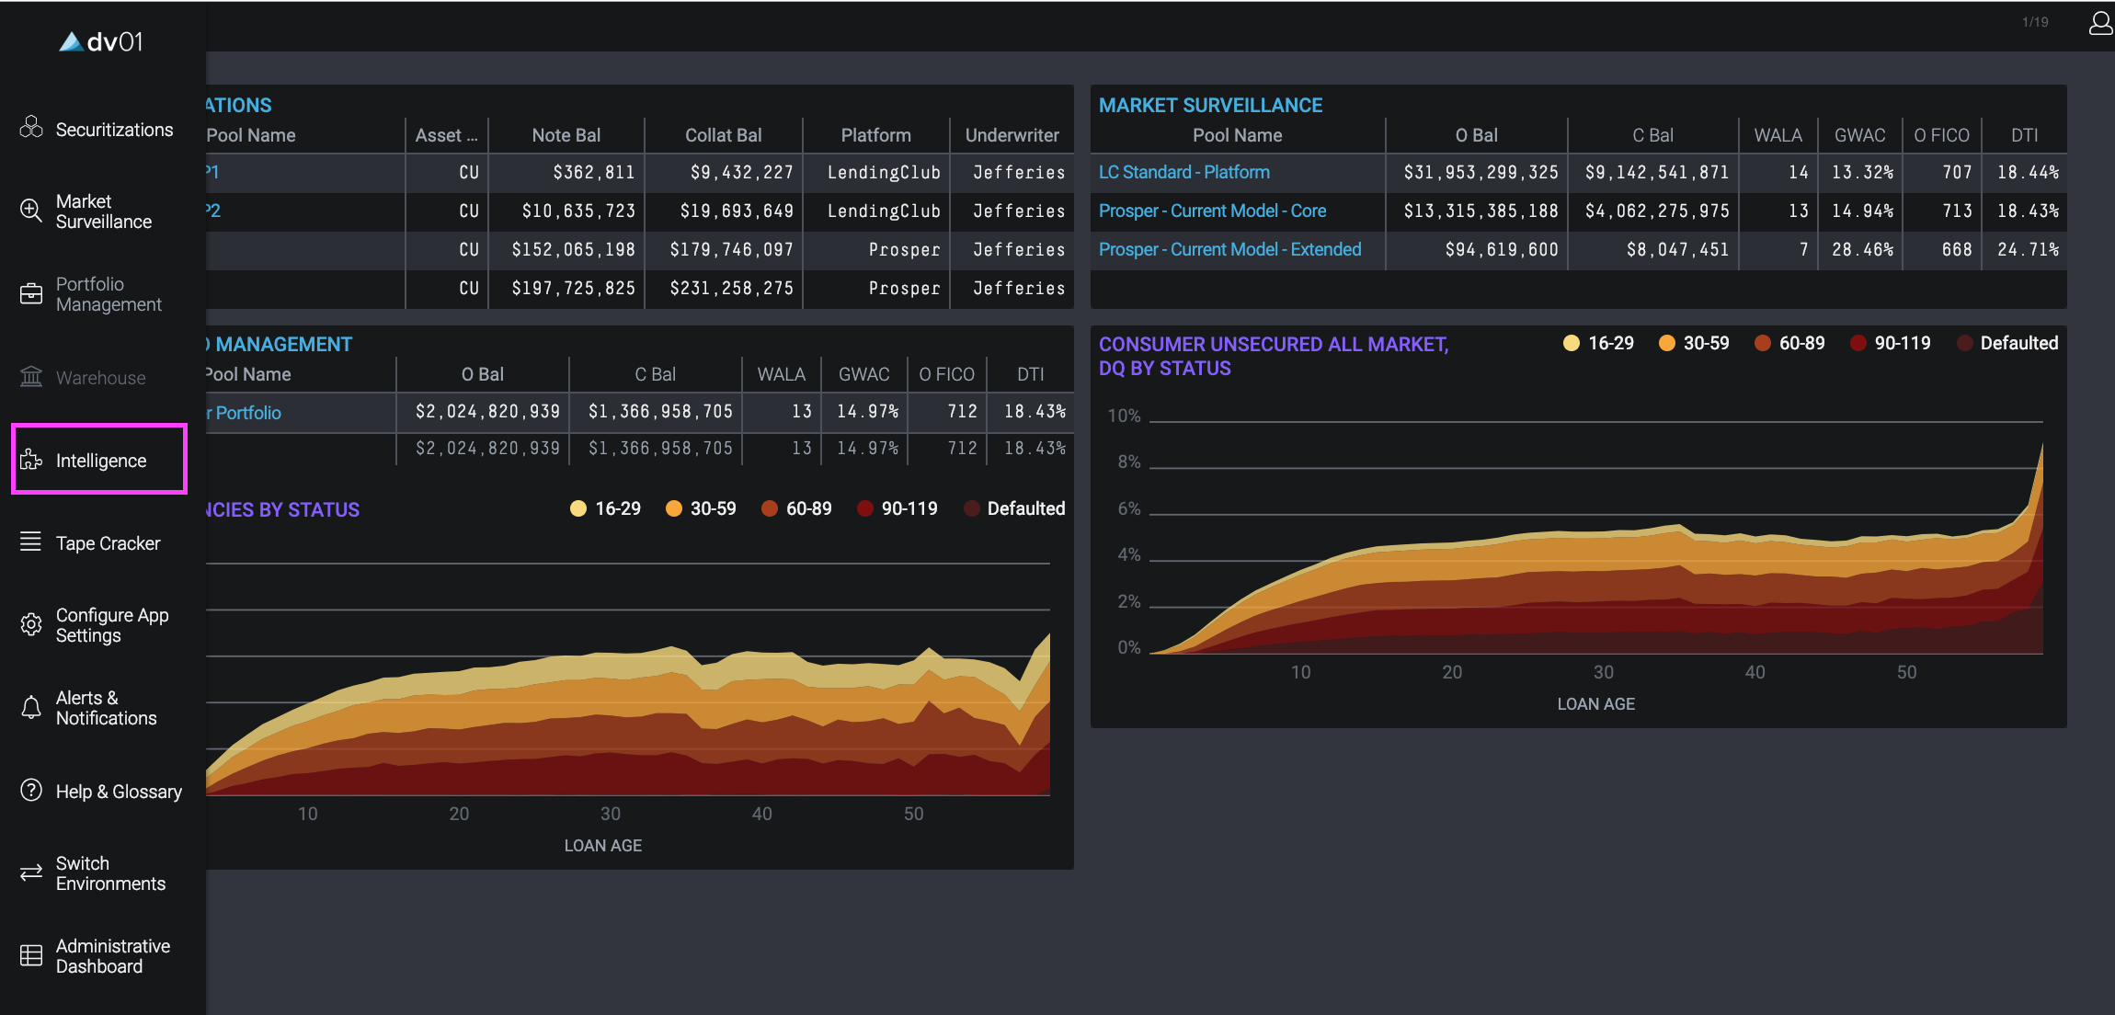Click the Switch Environments arrows icon

coord(31,872)
